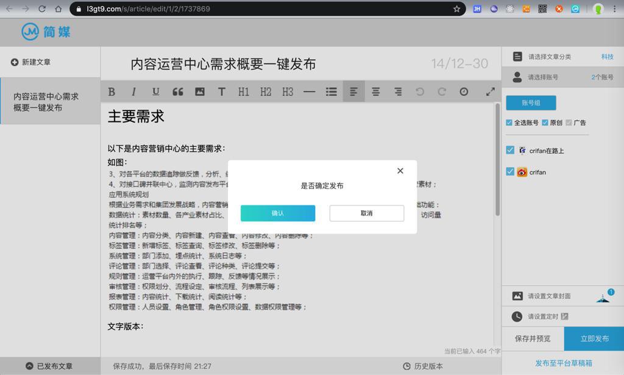Screen dimensions: 624x375
Task: Insert a horizontal rule line
Action: pos(309,91)
